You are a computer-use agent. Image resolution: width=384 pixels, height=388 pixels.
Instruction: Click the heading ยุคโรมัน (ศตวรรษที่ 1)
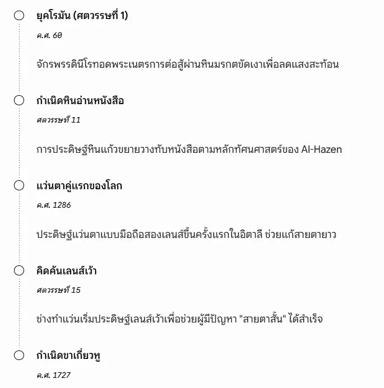pyautogui.click(x=82, y=15)
